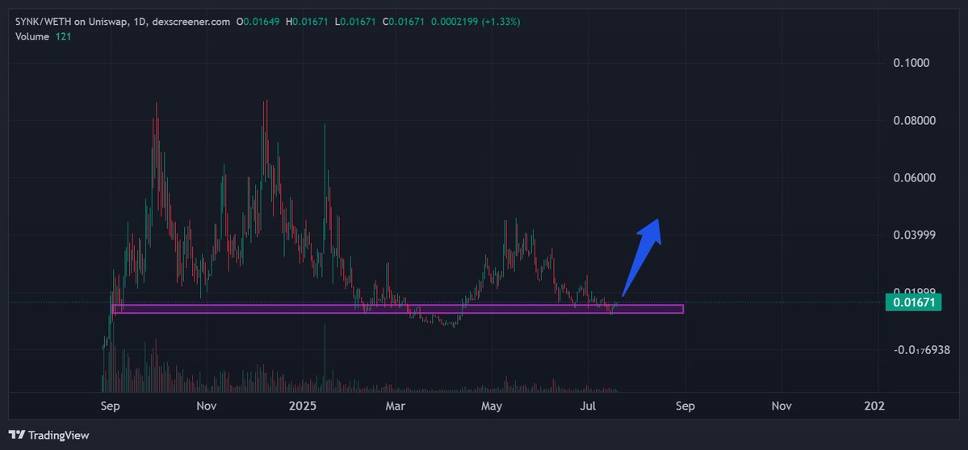968x450 pixels.
Task: Select the low value L0.01671
Action: 355,22
